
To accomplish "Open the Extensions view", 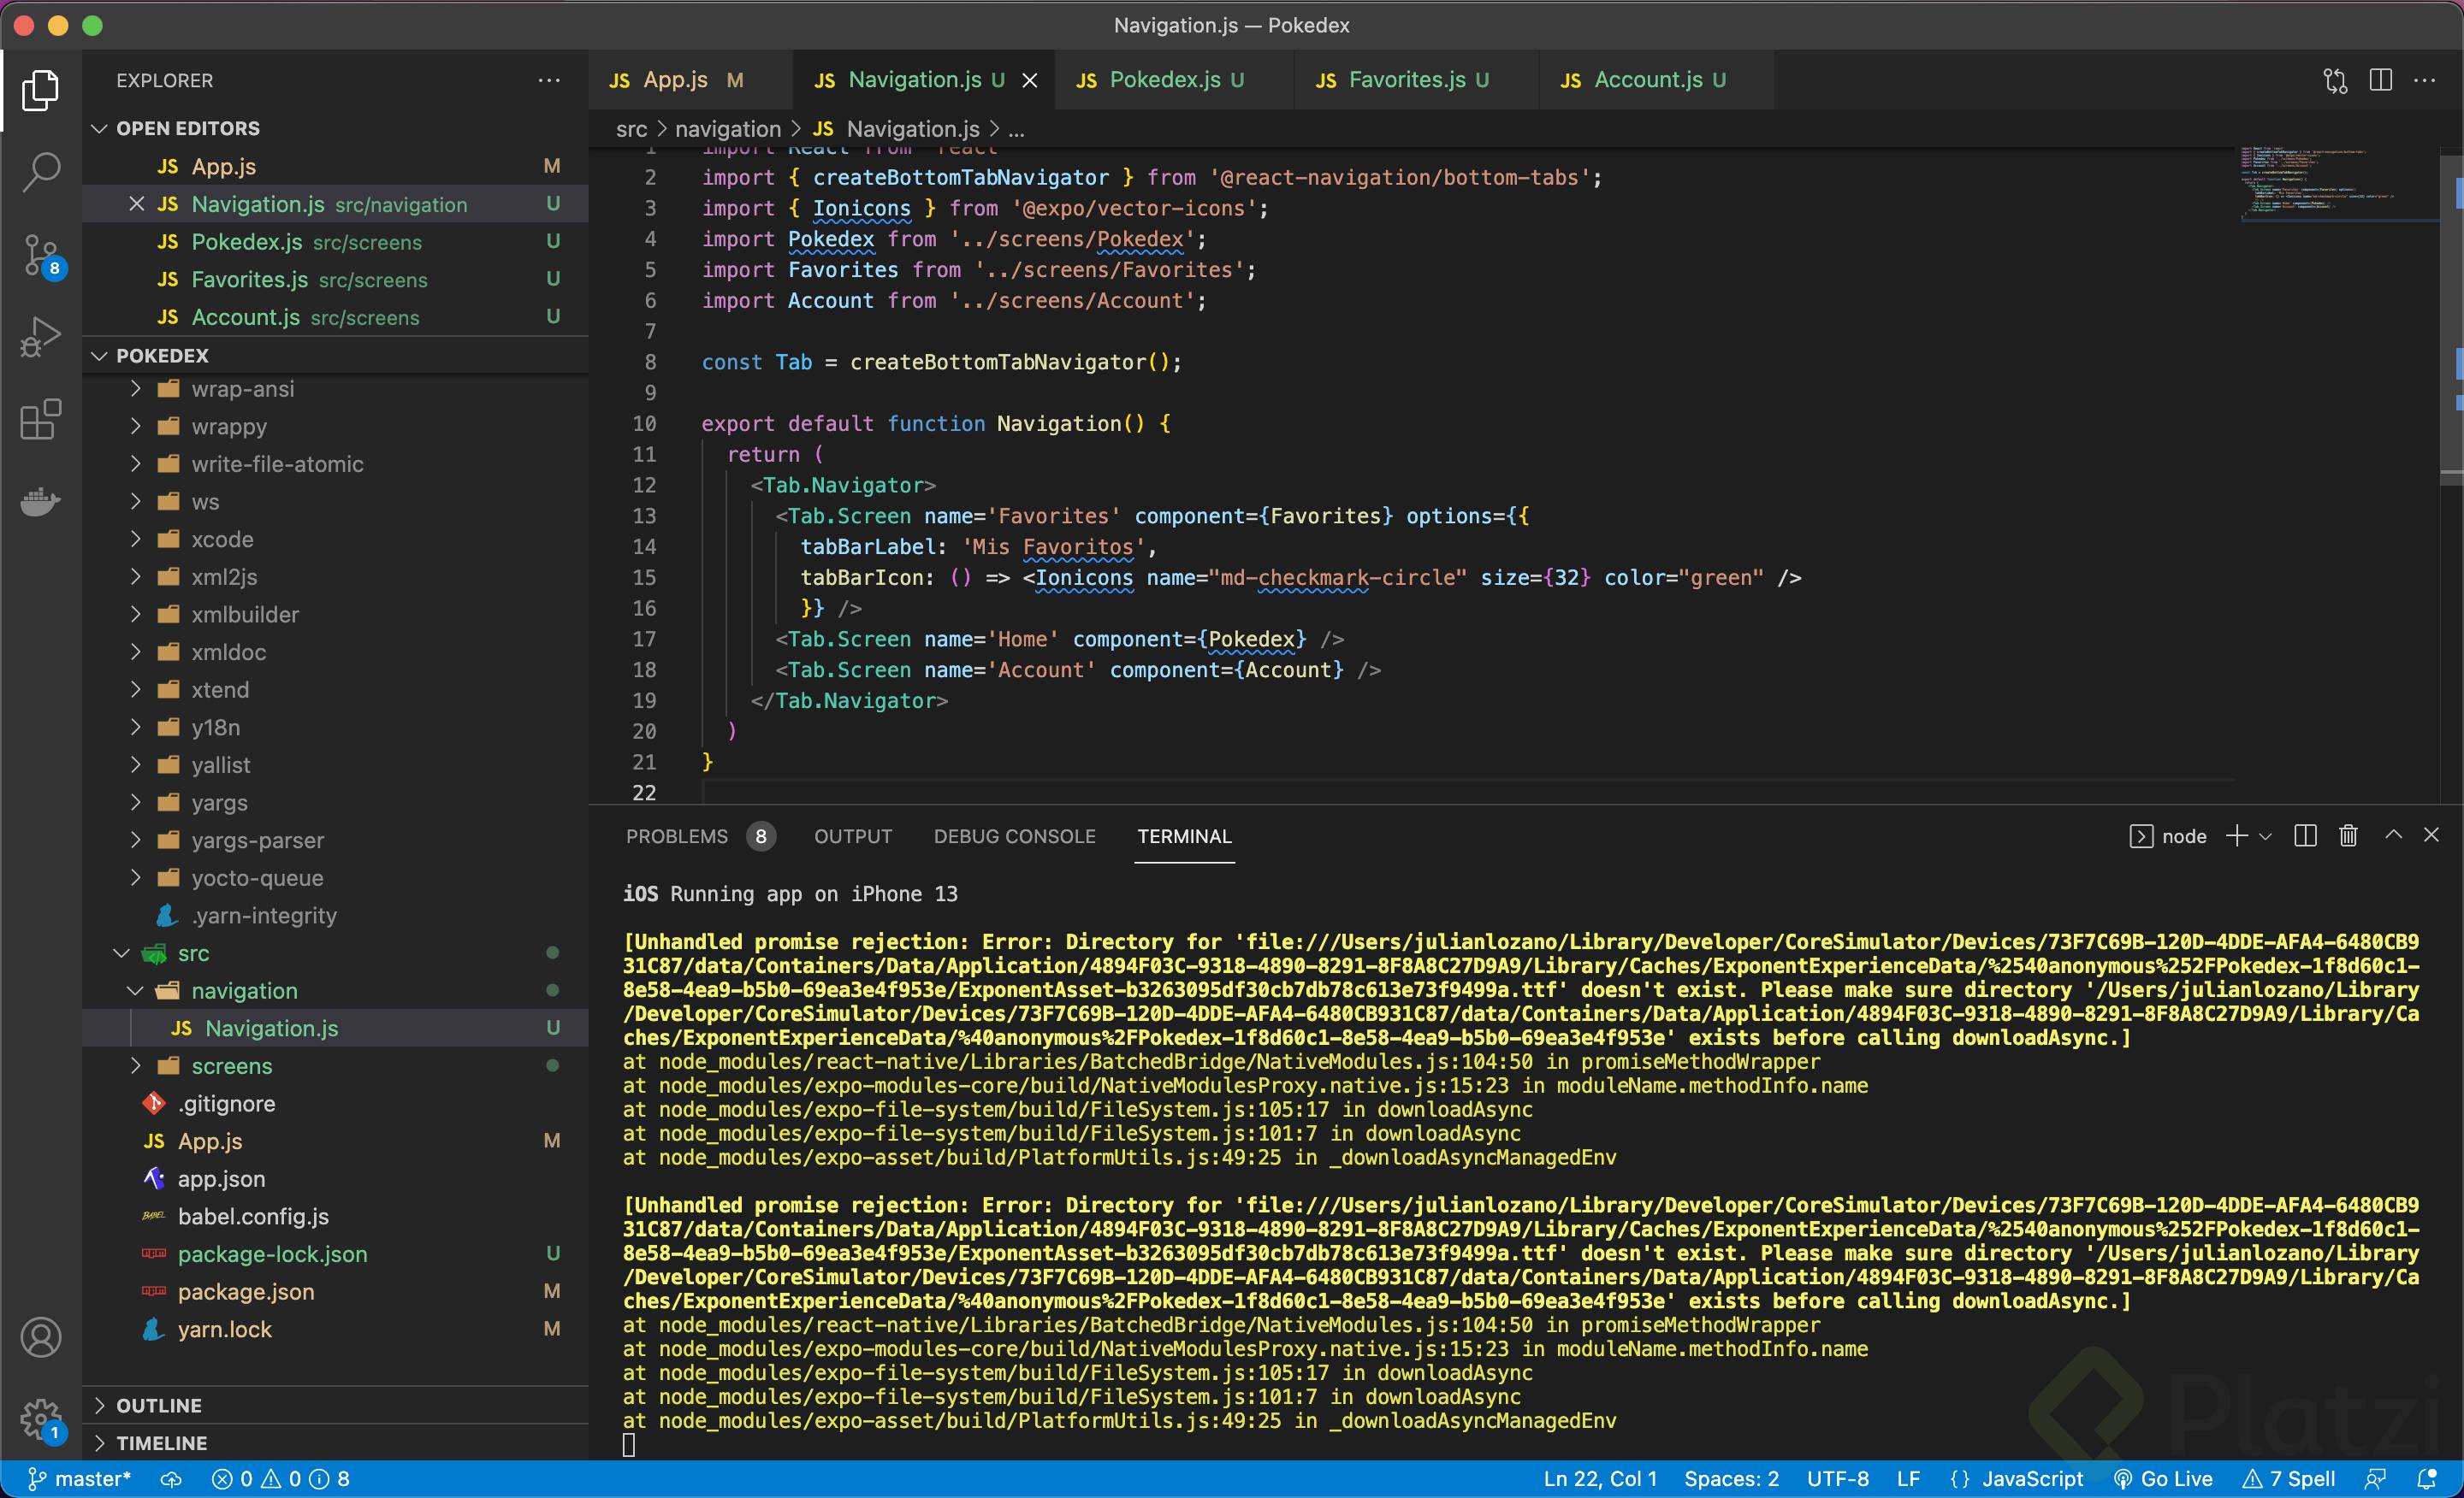I will 41,420.
